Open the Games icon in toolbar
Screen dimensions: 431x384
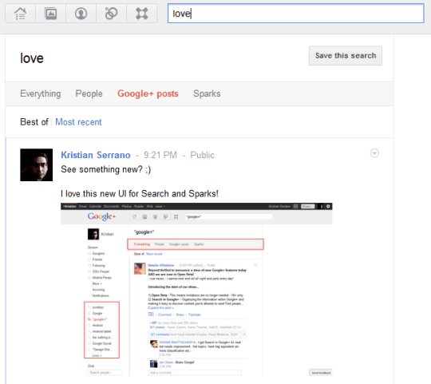[x=142, y=14]
